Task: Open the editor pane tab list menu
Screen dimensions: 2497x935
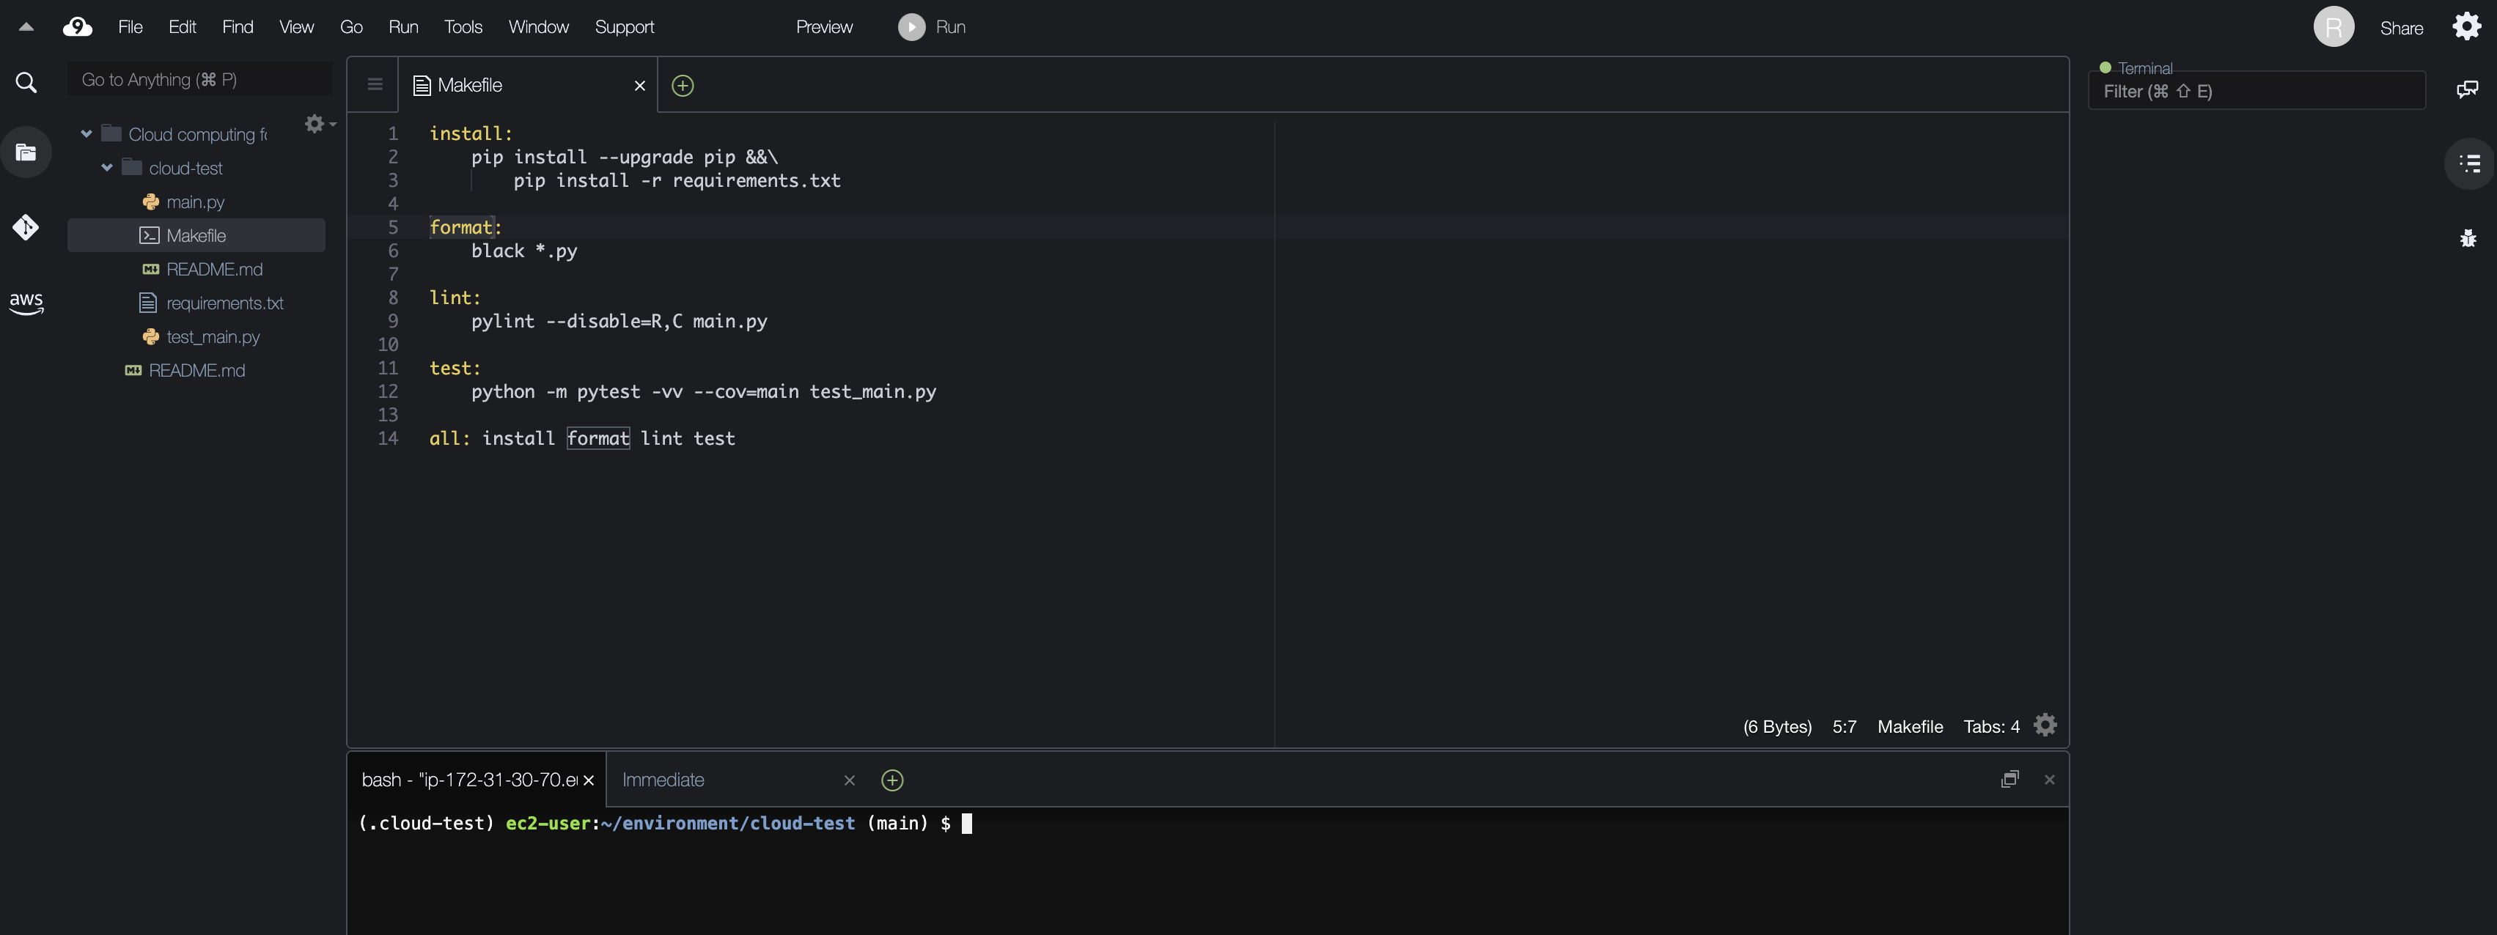Action: (x=375, y=84)
